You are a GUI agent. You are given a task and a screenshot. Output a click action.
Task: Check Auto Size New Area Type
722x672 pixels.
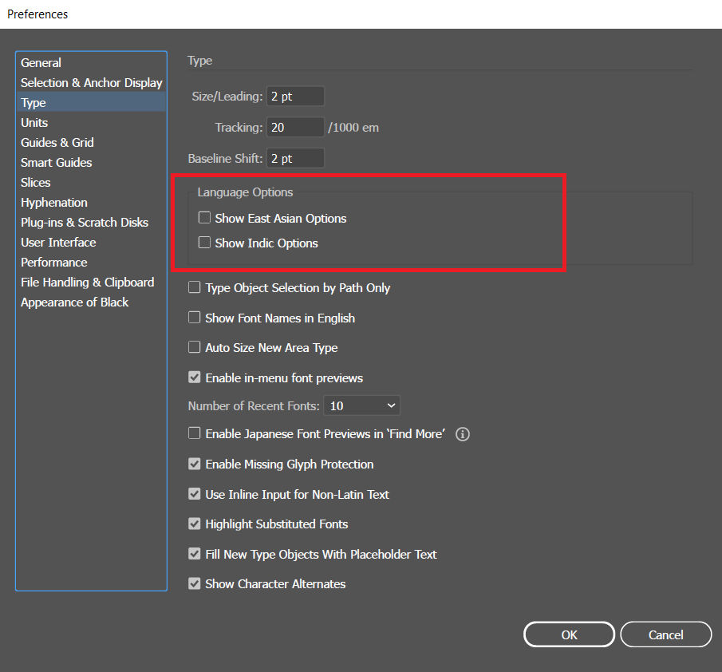194,348
